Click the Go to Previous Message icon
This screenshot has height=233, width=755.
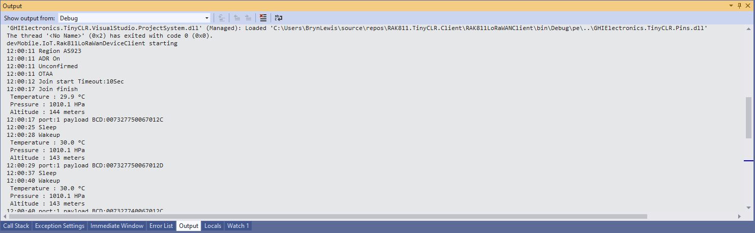click(x=237, y=18)
